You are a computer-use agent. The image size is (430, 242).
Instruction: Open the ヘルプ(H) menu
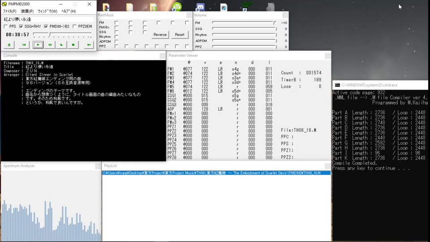pos(69,11)
